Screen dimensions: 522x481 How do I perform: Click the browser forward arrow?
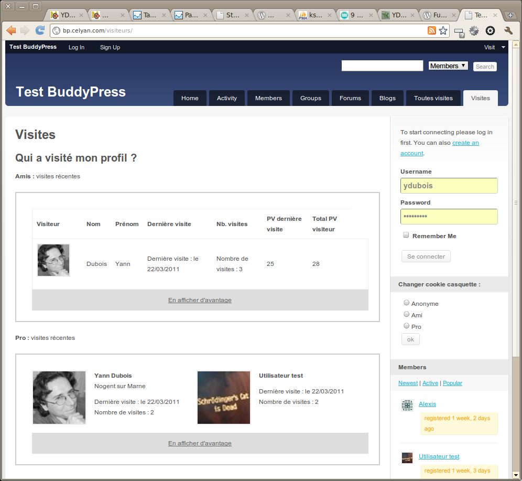(x=25, y=30)
